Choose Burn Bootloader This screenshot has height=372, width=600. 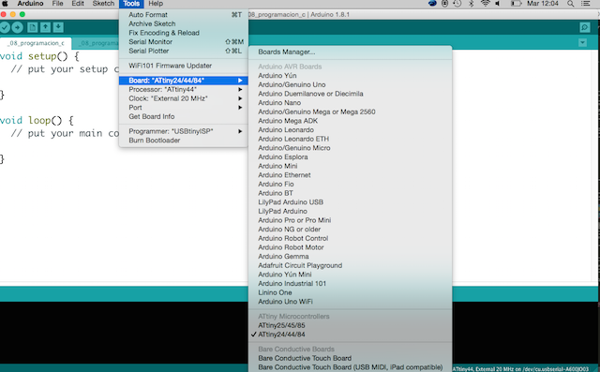click(184, 141)
